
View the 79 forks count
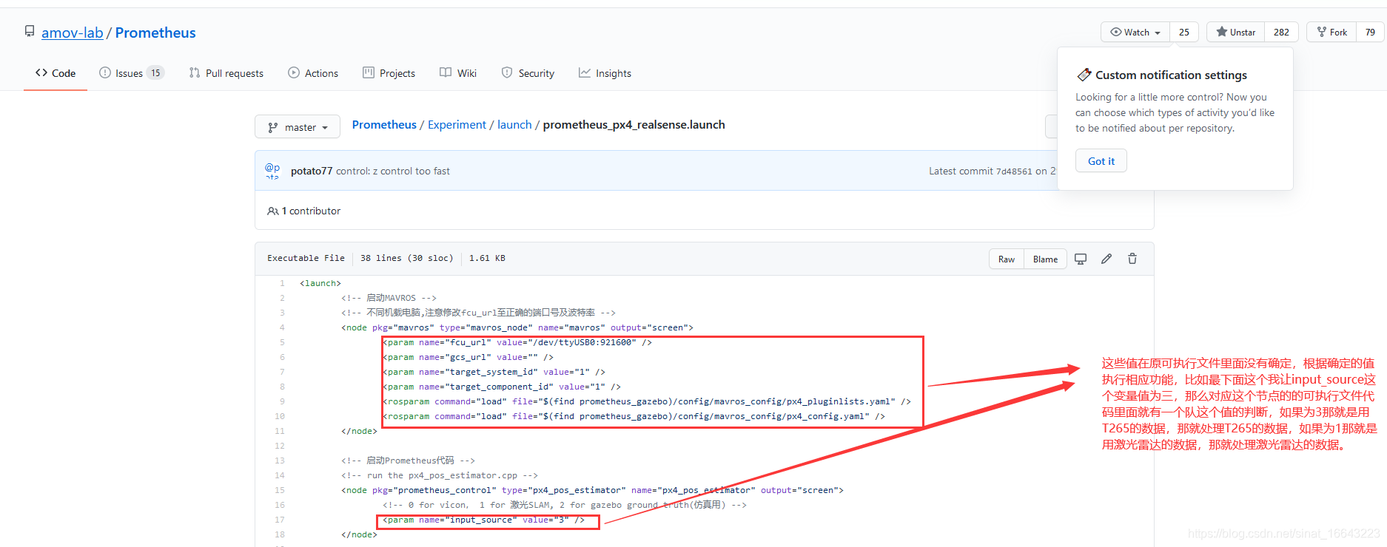coord(1370,33)
